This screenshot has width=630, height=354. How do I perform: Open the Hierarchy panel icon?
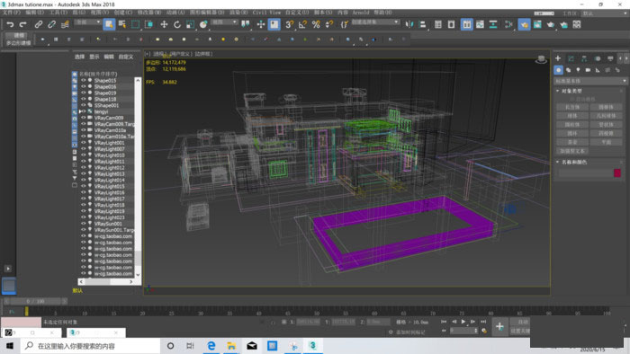pyautogui.click(x=584, y=58)
